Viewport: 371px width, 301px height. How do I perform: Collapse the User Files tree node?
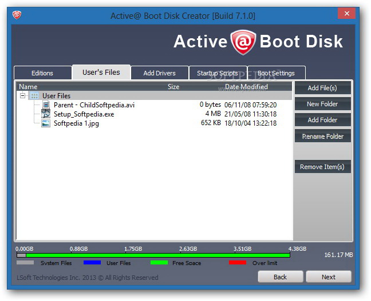pos(22,95)
